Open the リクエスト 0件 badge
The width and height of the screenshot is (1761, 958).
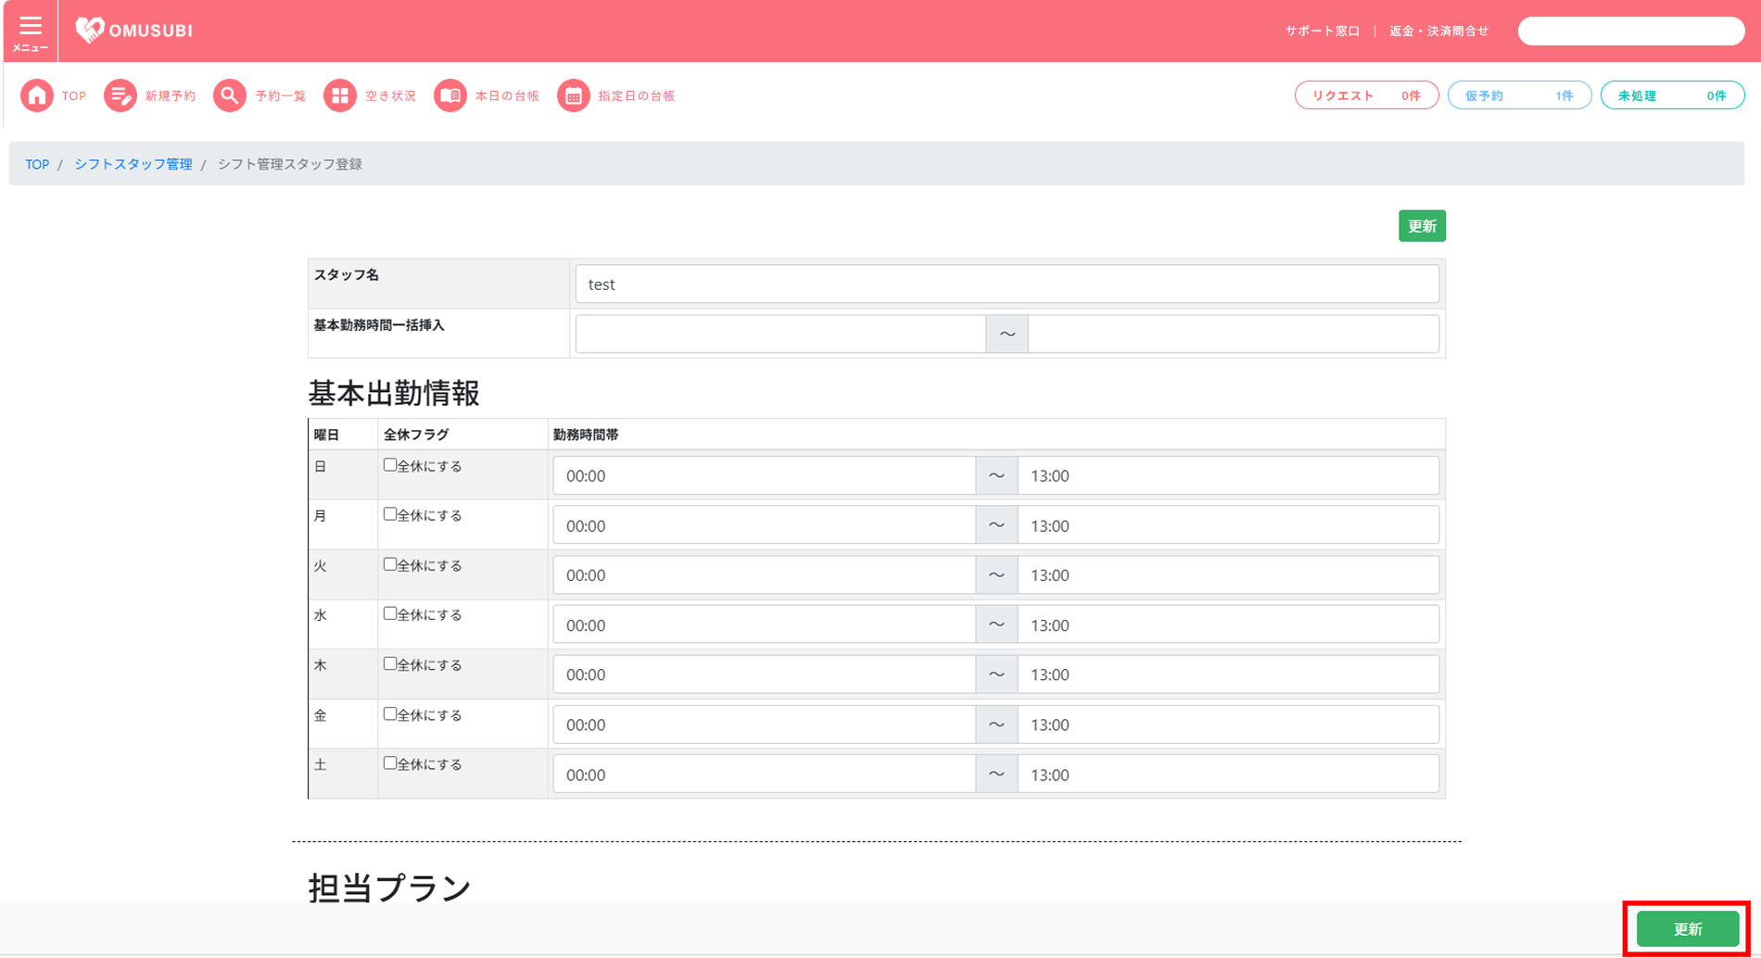(1366, 95)
